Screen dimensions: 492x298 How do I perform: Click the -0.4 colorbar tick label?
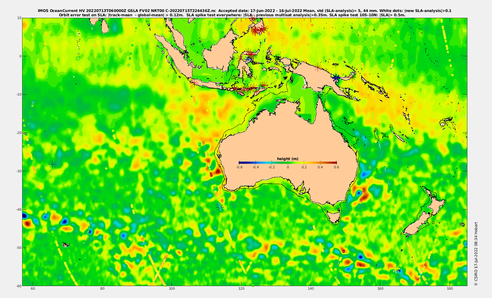[x=256, y=167]
